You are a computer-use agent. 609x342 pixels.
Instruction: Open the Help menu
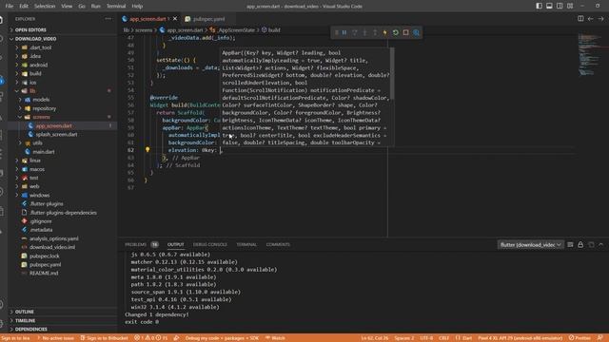click(x=137, y=6)
